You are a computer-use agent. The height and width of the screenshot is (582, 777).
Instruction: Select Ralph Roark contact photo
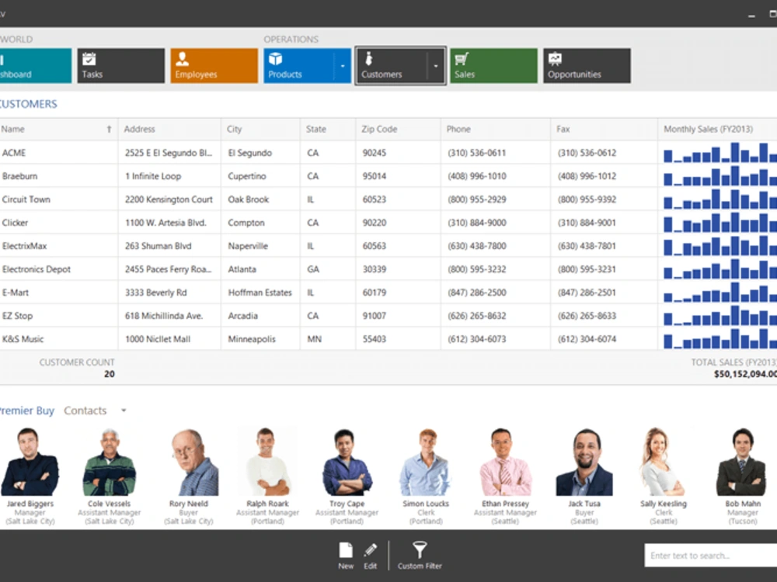(267, 462)
